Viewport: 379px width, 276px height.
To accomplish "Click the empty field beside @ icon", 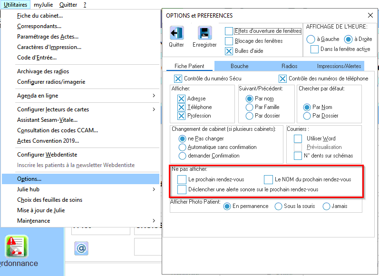I will click(148, 246).
